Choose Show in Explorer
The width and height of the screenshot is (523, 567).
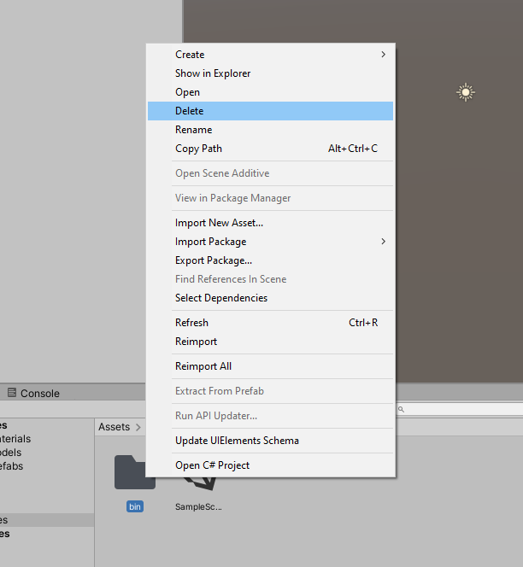270,73
